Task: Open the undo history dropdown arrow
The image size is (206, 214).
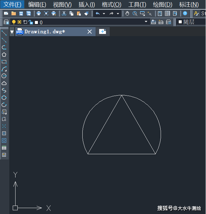Action: (x=104, y=14)
